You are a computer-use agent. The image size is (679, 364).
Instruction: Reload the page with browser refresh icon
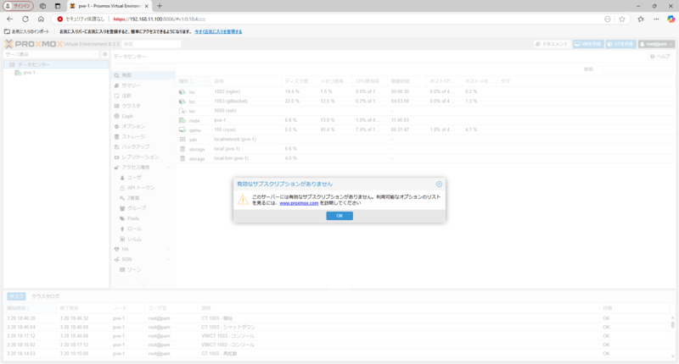point(25,19)
